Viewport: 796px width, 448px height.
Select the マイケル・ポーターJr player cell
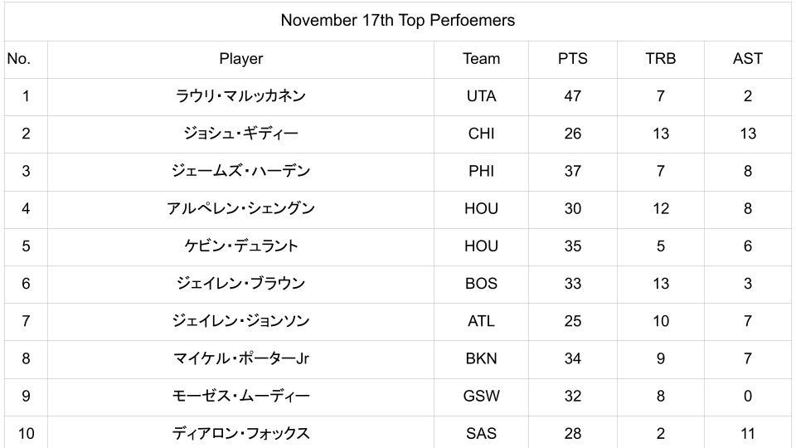[240, 358]
